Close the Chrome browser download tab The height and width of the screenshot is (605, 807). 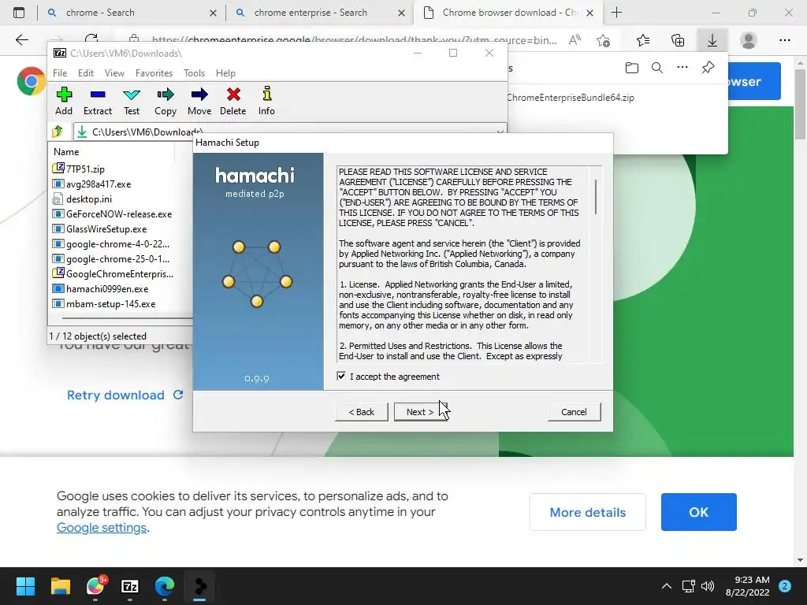point(590,13)
